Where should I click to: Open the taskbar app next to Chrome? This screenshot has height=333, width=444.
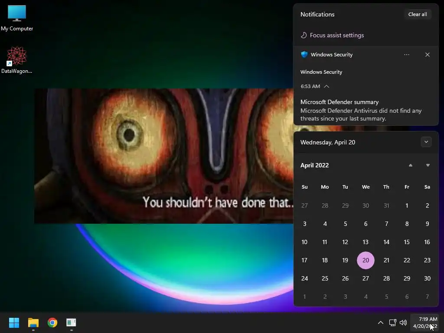[71, 323]
